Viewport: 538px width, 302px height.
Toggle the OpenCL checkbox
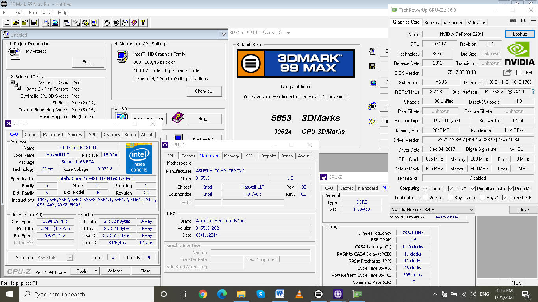(x=425, y=189)
